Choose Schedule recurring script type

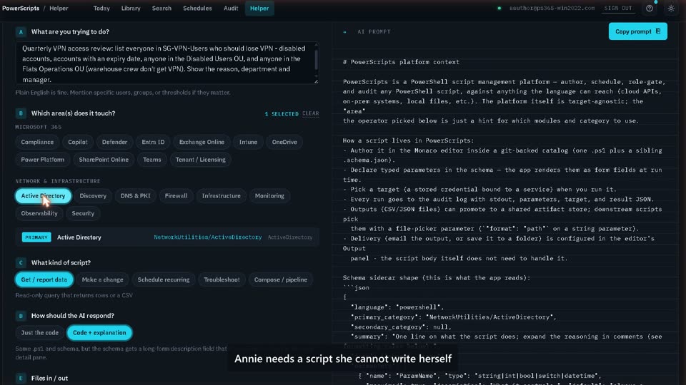click(164, 279)
